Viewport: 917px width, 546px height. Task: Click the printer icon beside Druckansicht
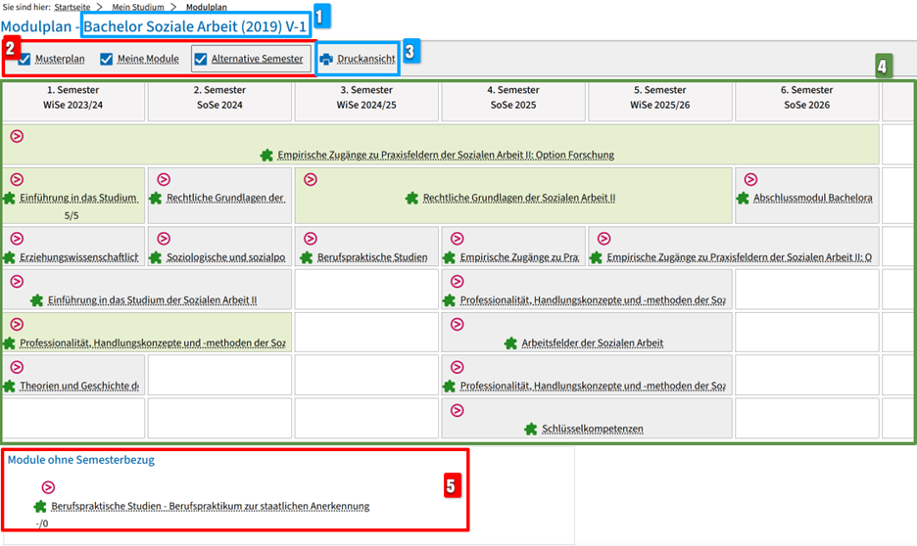coord(326,60)
